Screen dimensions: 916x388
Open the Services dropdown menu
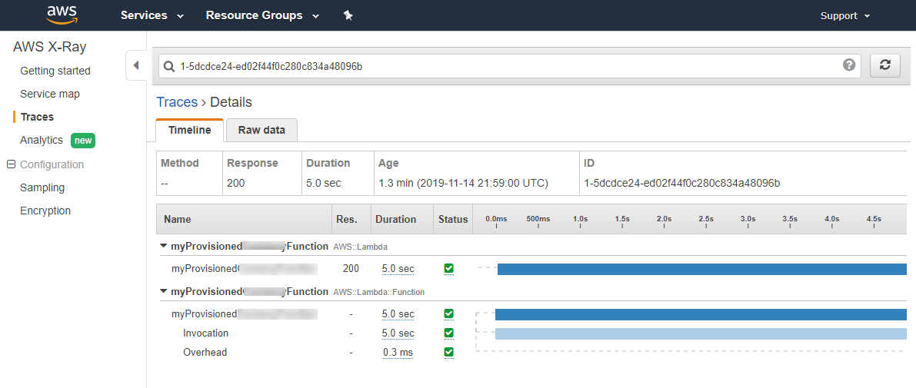point(152,16)
